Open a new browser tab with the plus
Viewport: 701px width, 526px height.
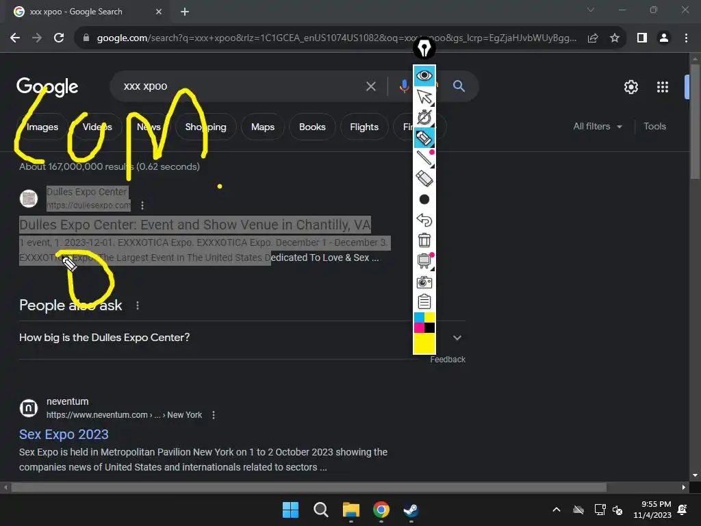point(185,12)
